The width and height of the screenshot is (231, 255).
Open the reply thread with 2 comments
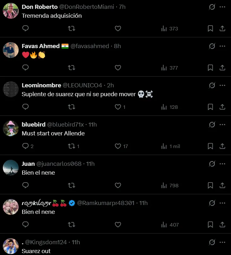point(28,146)
